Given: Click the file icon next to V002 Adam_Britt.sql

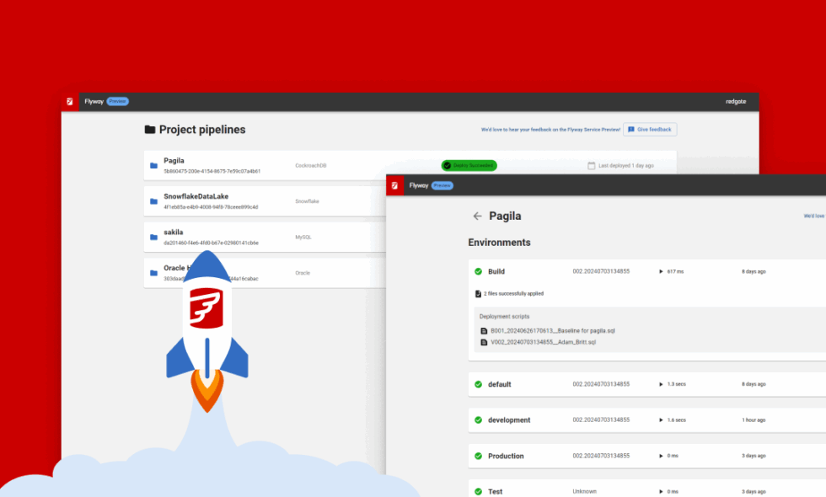Looking at the screenshot, I should (483, 343).
